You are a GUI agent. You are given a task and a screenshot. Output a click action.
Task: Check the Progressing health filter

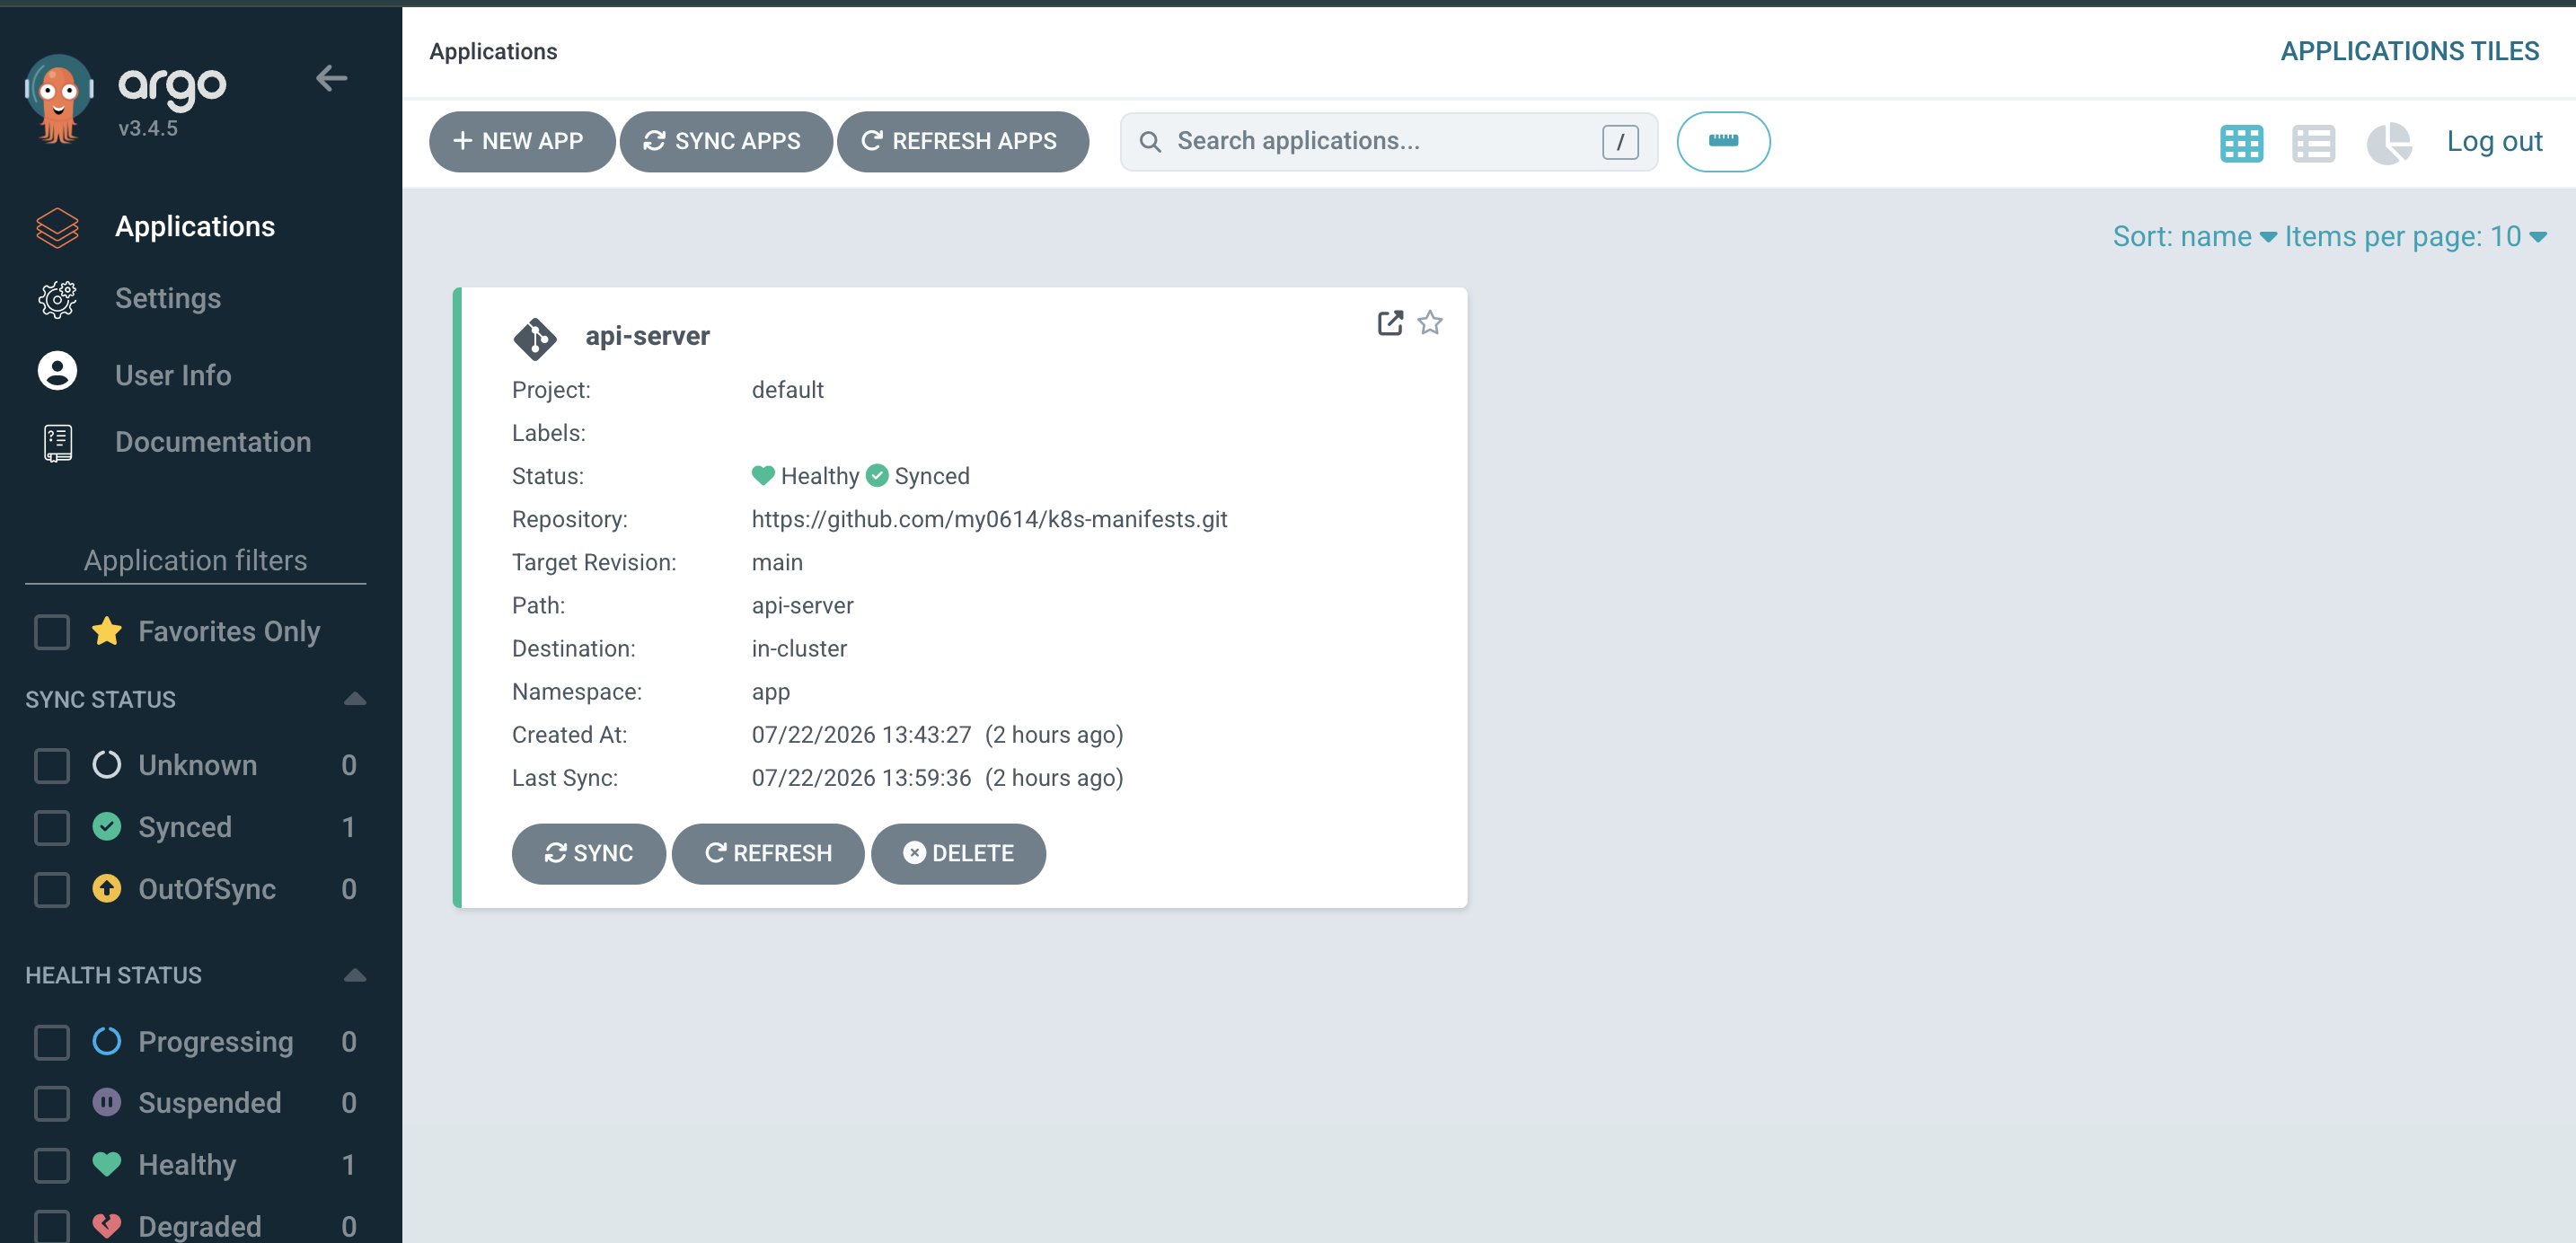52,1042
